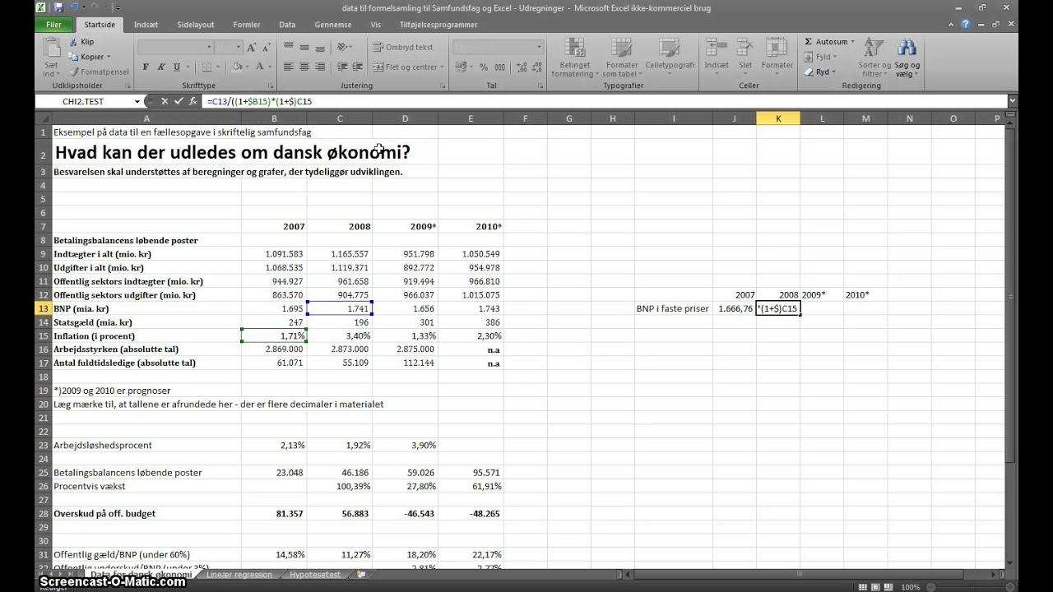Switch to the Sidelayout ribbon tab
Image resolution: width=1053 pixels, height=592 pixels.
[x=195, y=25]
